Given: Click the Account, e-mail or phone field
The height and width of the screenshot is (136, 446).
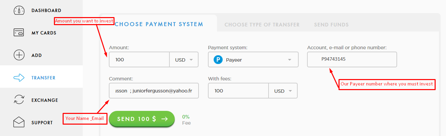Looking at the screenshot, I should [352, 59].
